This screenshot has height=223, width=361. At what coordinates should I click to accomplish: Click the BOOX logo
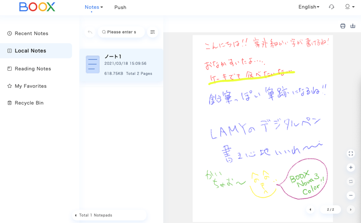37,7
